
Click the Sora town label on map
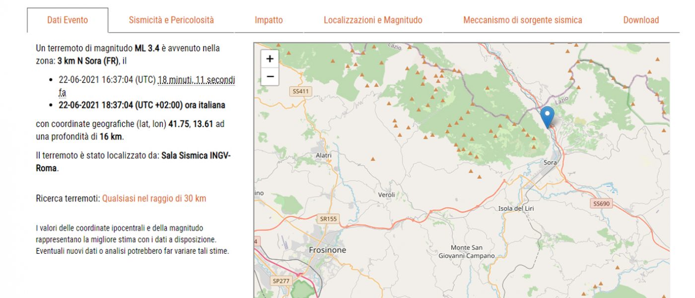point(550,162)
